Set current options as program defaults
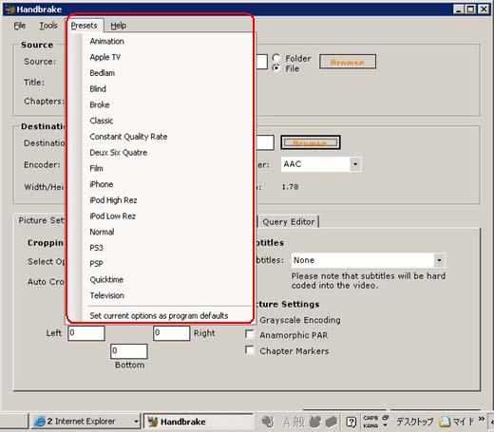This screenshot has width=494, height=432. [159, 315]
